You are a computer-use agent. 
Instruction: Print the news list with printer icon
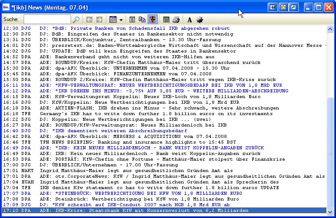click(x=176, y=20)
